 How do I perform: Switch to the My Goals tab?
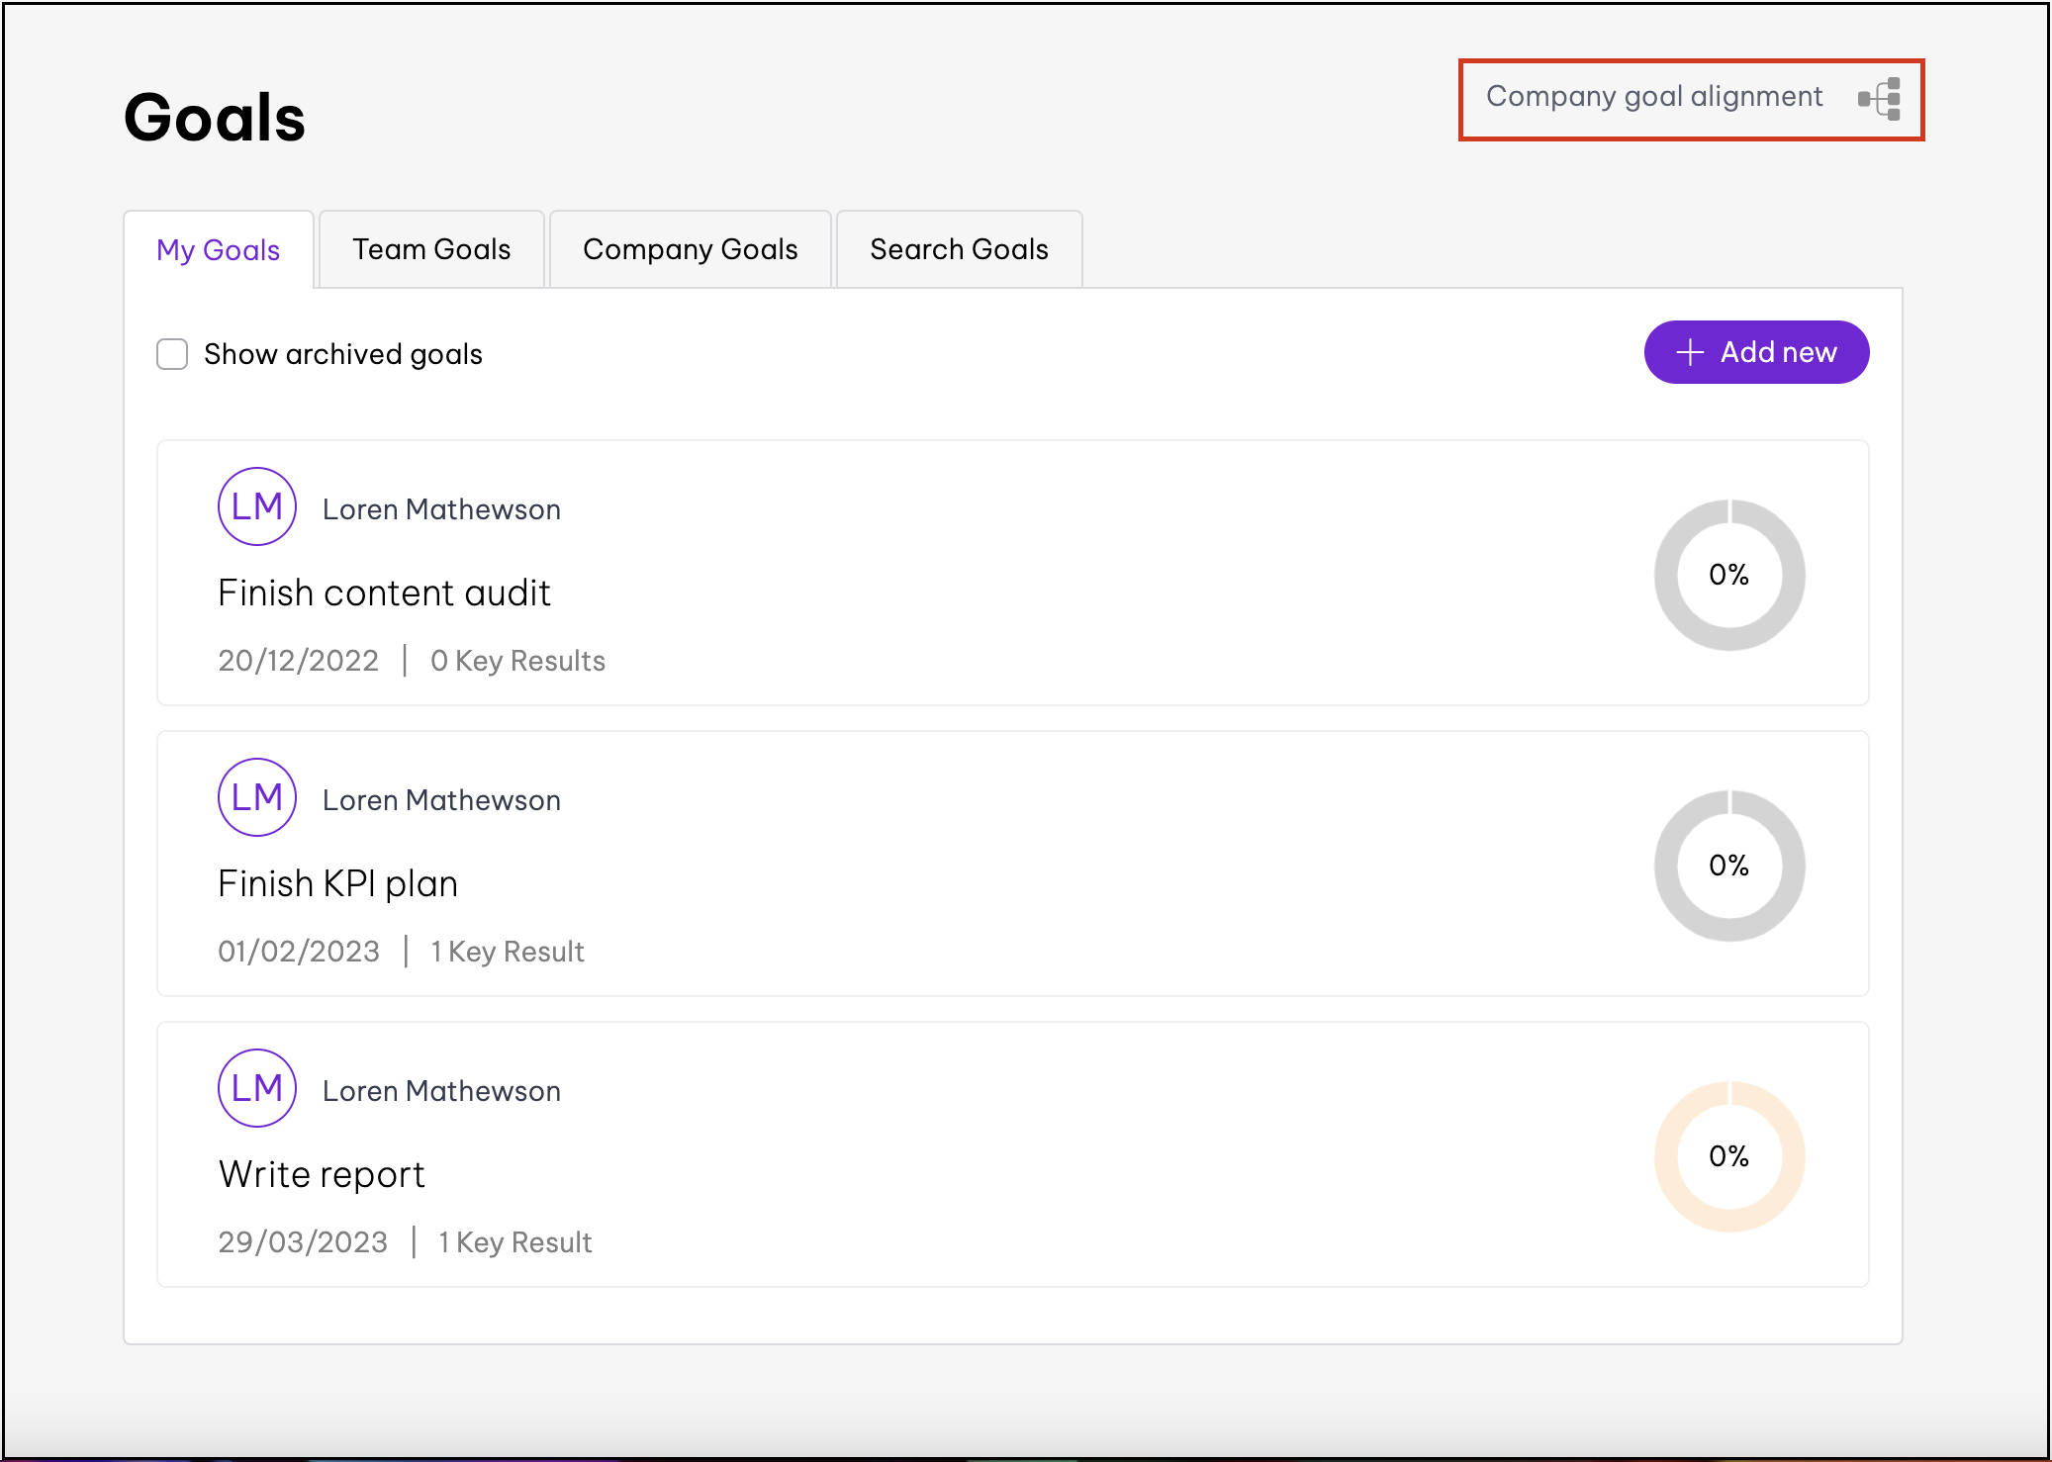coord(219,250)
